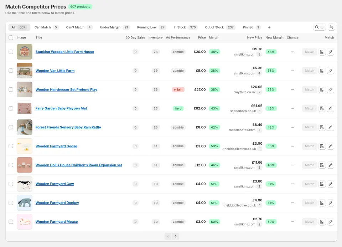Switch to the Under Margin tab
The image size is (342, 247).
[x=114, y=27]
